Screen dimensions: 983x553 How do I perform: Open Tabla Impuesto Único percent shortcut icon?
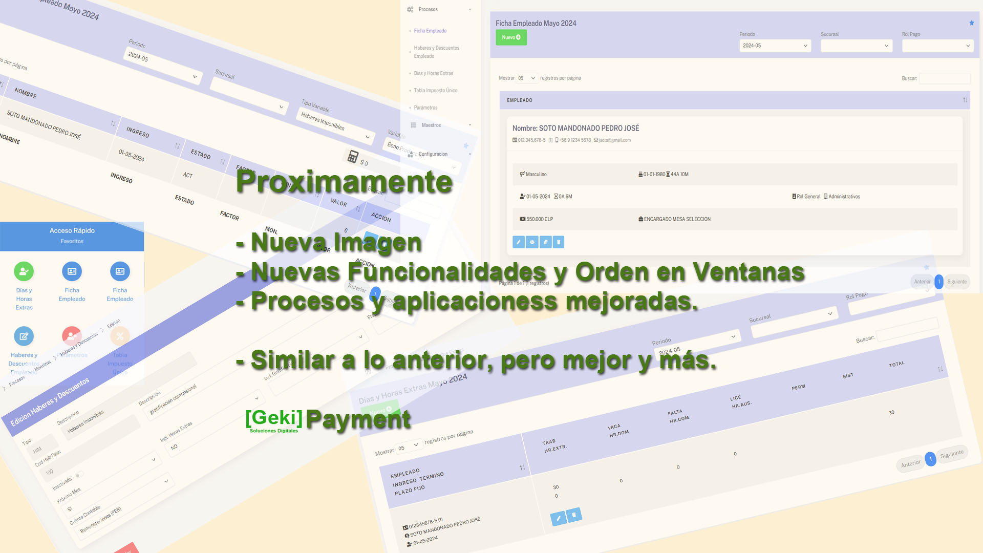click(120, 336)
